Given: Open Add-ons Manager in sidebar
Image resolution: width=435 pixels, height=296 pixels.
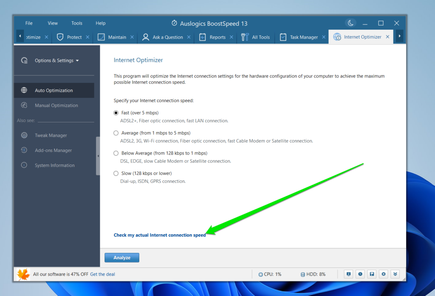Looking at the screenshot, I should coord(53,150).
